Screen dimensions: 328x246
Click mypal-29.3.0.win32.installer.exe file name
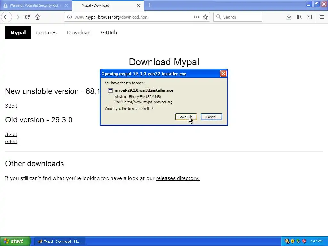click(144, 90)
